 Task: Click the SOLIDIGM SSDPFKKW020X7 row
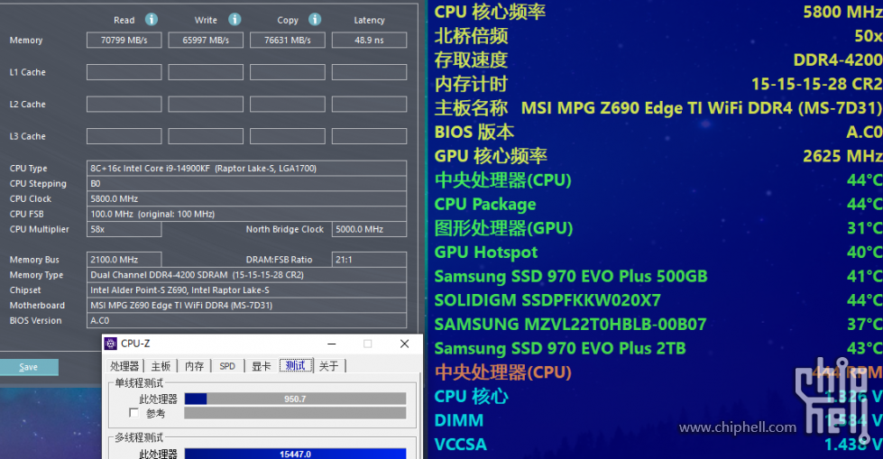[658, 300]
